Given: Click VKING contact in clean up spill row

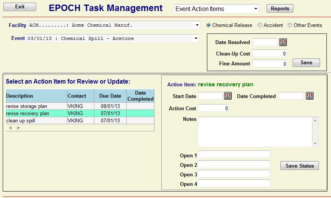Looking at the screenshot, I should [81, 120].
